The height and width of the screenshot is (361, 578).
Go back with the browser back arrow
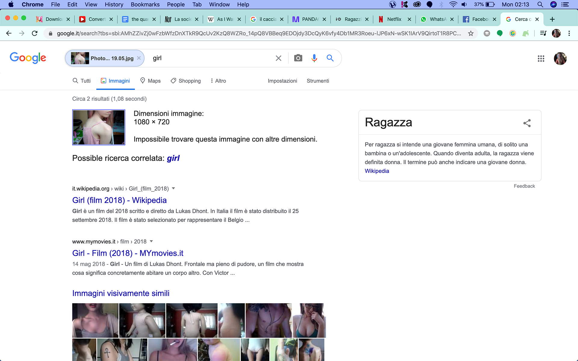pos(9,33)
